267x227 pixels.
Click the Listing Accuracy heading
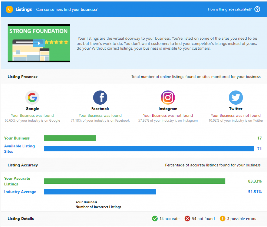coord(23,165)
